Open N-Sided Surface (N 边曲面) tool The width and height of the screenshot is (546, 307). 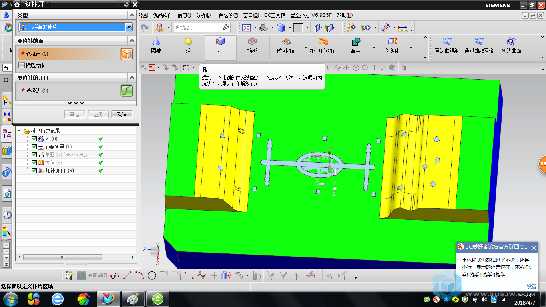[x=511, y=46]
